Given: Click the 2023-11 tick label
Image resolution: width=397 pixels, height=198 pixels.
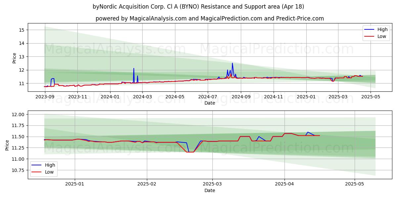Looking at the screenshot, I should [77, 97].
